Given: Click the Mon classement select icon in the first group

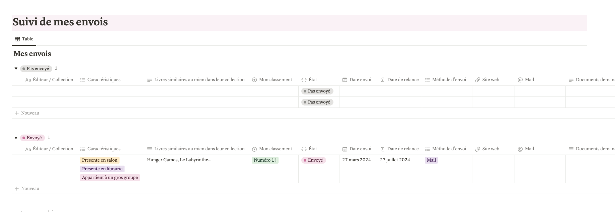Looking at the screenshot, I should pos(254,80).
